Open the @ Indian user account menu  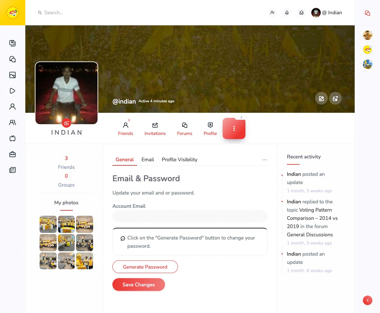coord(326,13)
